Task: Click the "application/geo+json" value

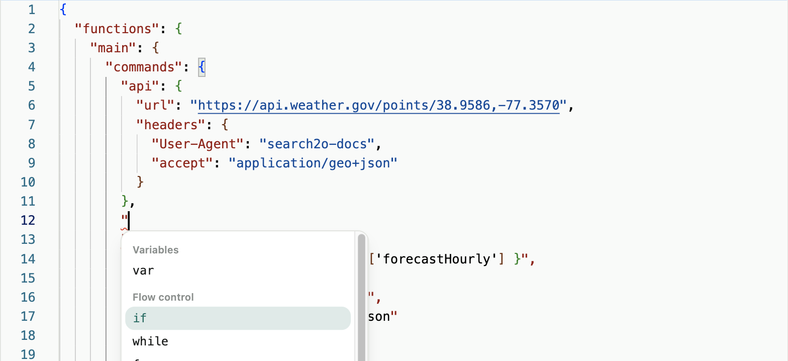Action: tap(313, 163)
